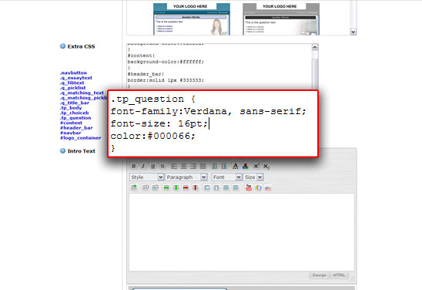Click inside the Extra CSS text area
The width and height of the screenshot is (422, 290).
pos(219,66)
